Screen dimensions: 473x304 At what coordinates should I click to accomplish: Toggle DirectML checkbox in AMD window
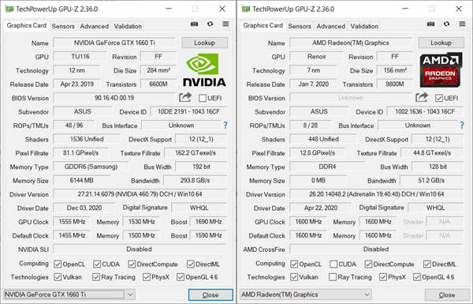(426, 264)
